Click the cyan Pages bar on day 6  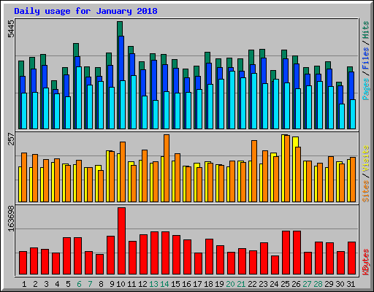click(79, 98)
